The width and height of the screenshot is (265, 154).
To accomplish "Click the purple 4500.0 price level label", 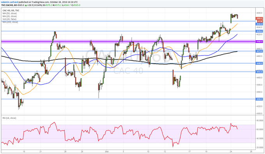I will (259, 41).
